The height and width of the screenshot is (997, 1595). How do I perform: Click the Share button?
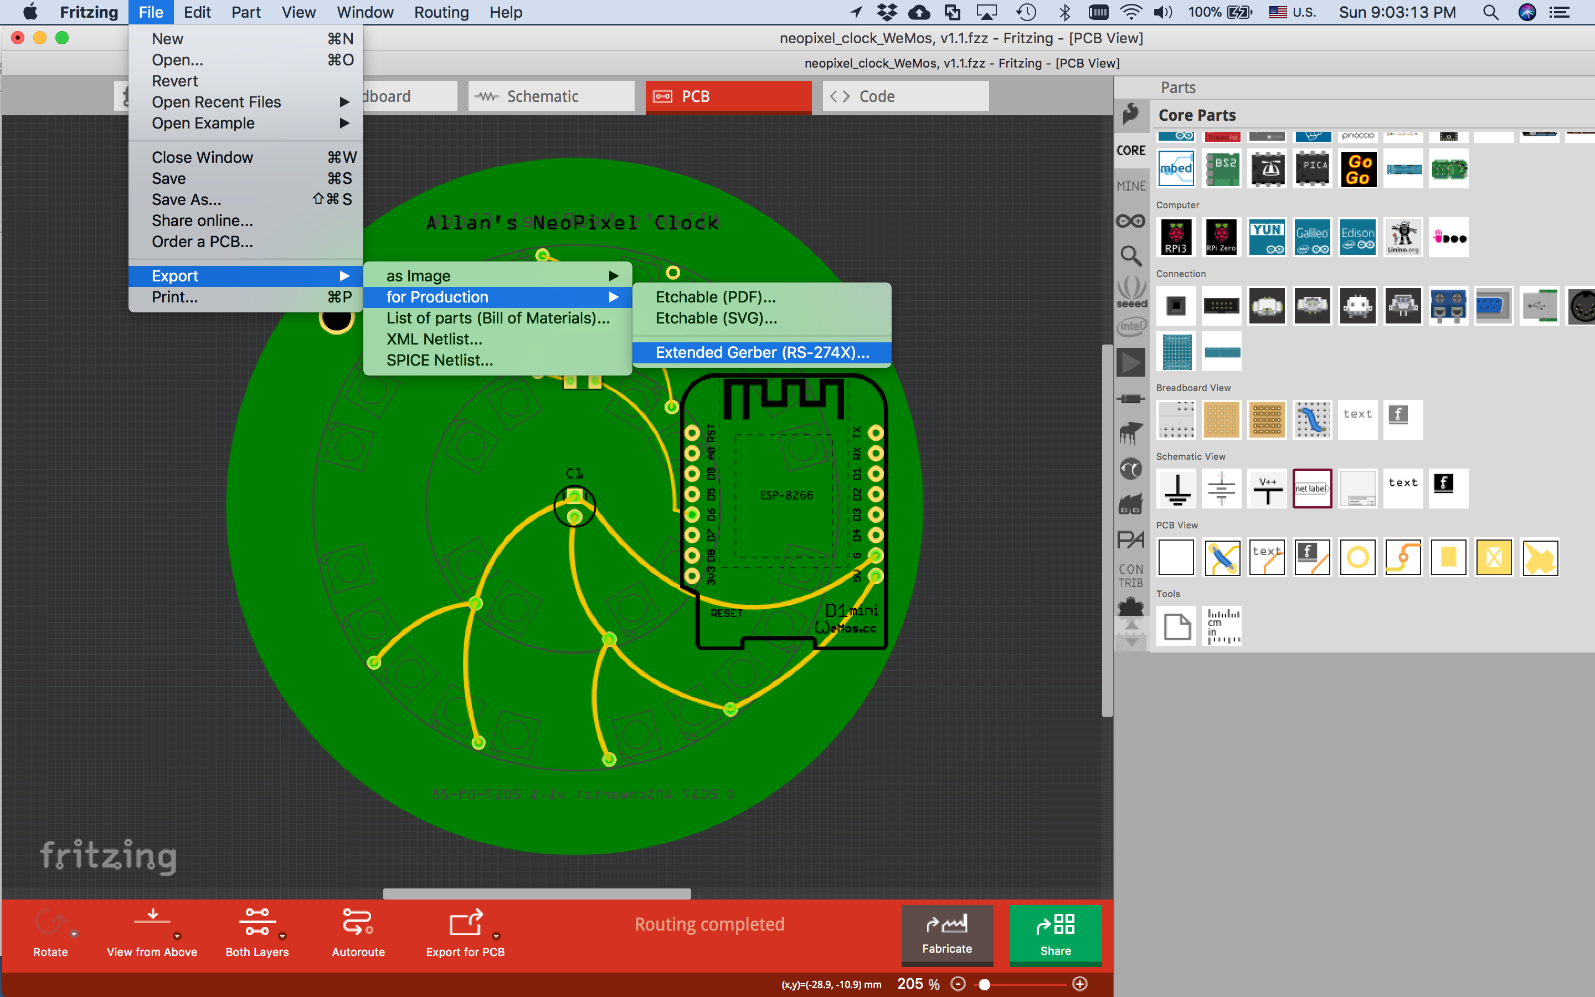1055,935
